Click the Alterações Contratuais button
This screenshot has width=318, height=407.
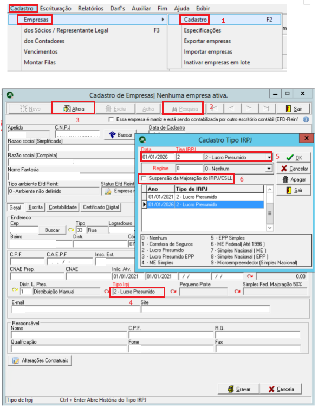[40, 360]
